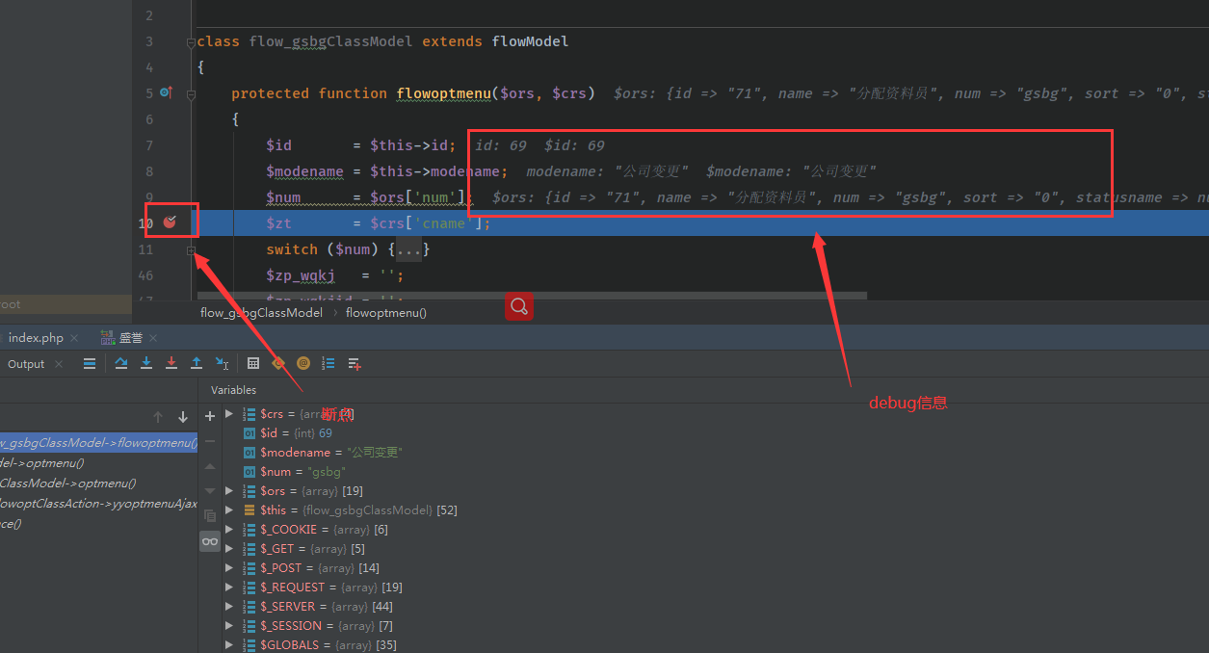Expand the $crs array variable
The width and height of the screenshot is (1209, 653).
[229, 414]
